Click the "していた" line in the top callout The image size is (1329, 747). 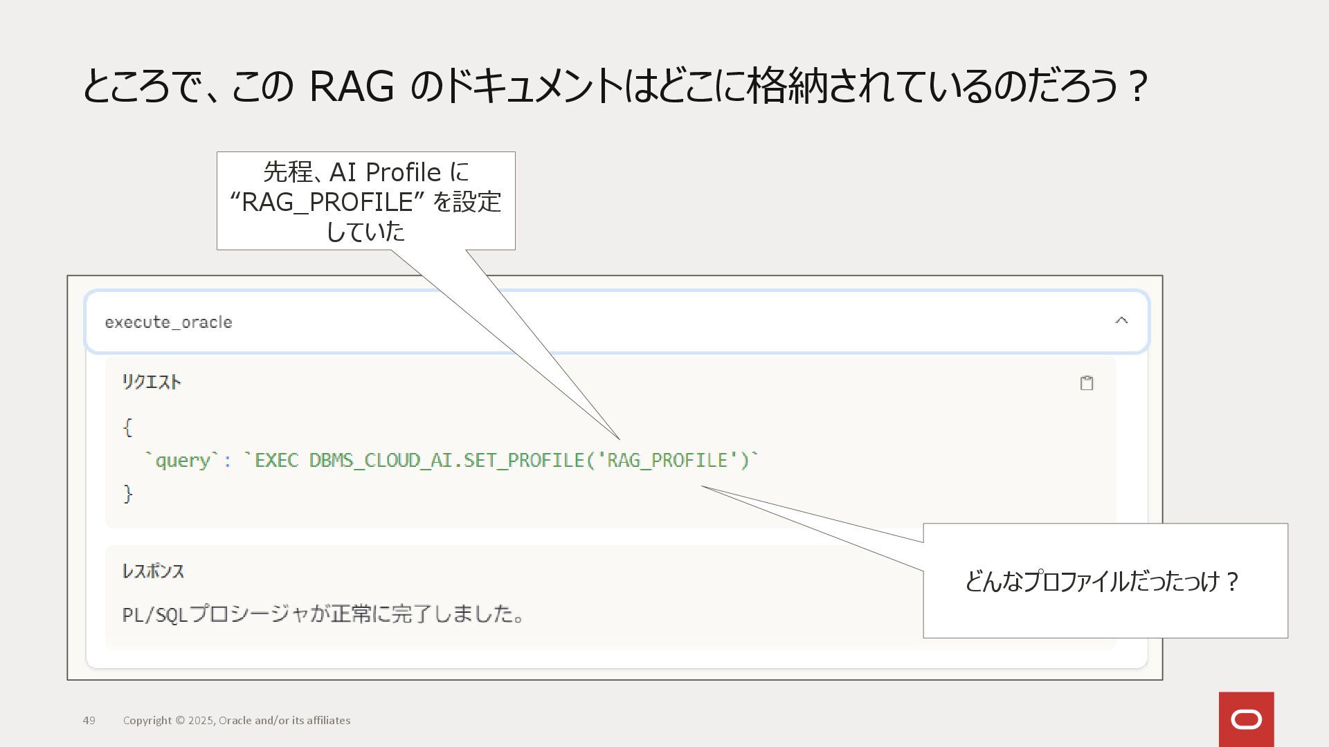[x=365, y=232]
